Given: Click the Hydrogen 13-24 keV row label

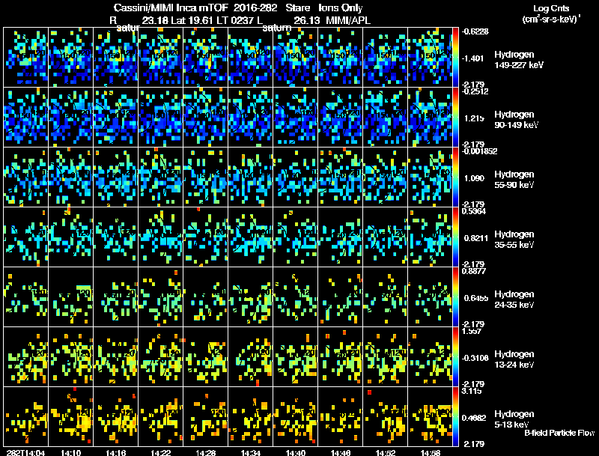Looking at the screenshot, I should click(514, 359).
